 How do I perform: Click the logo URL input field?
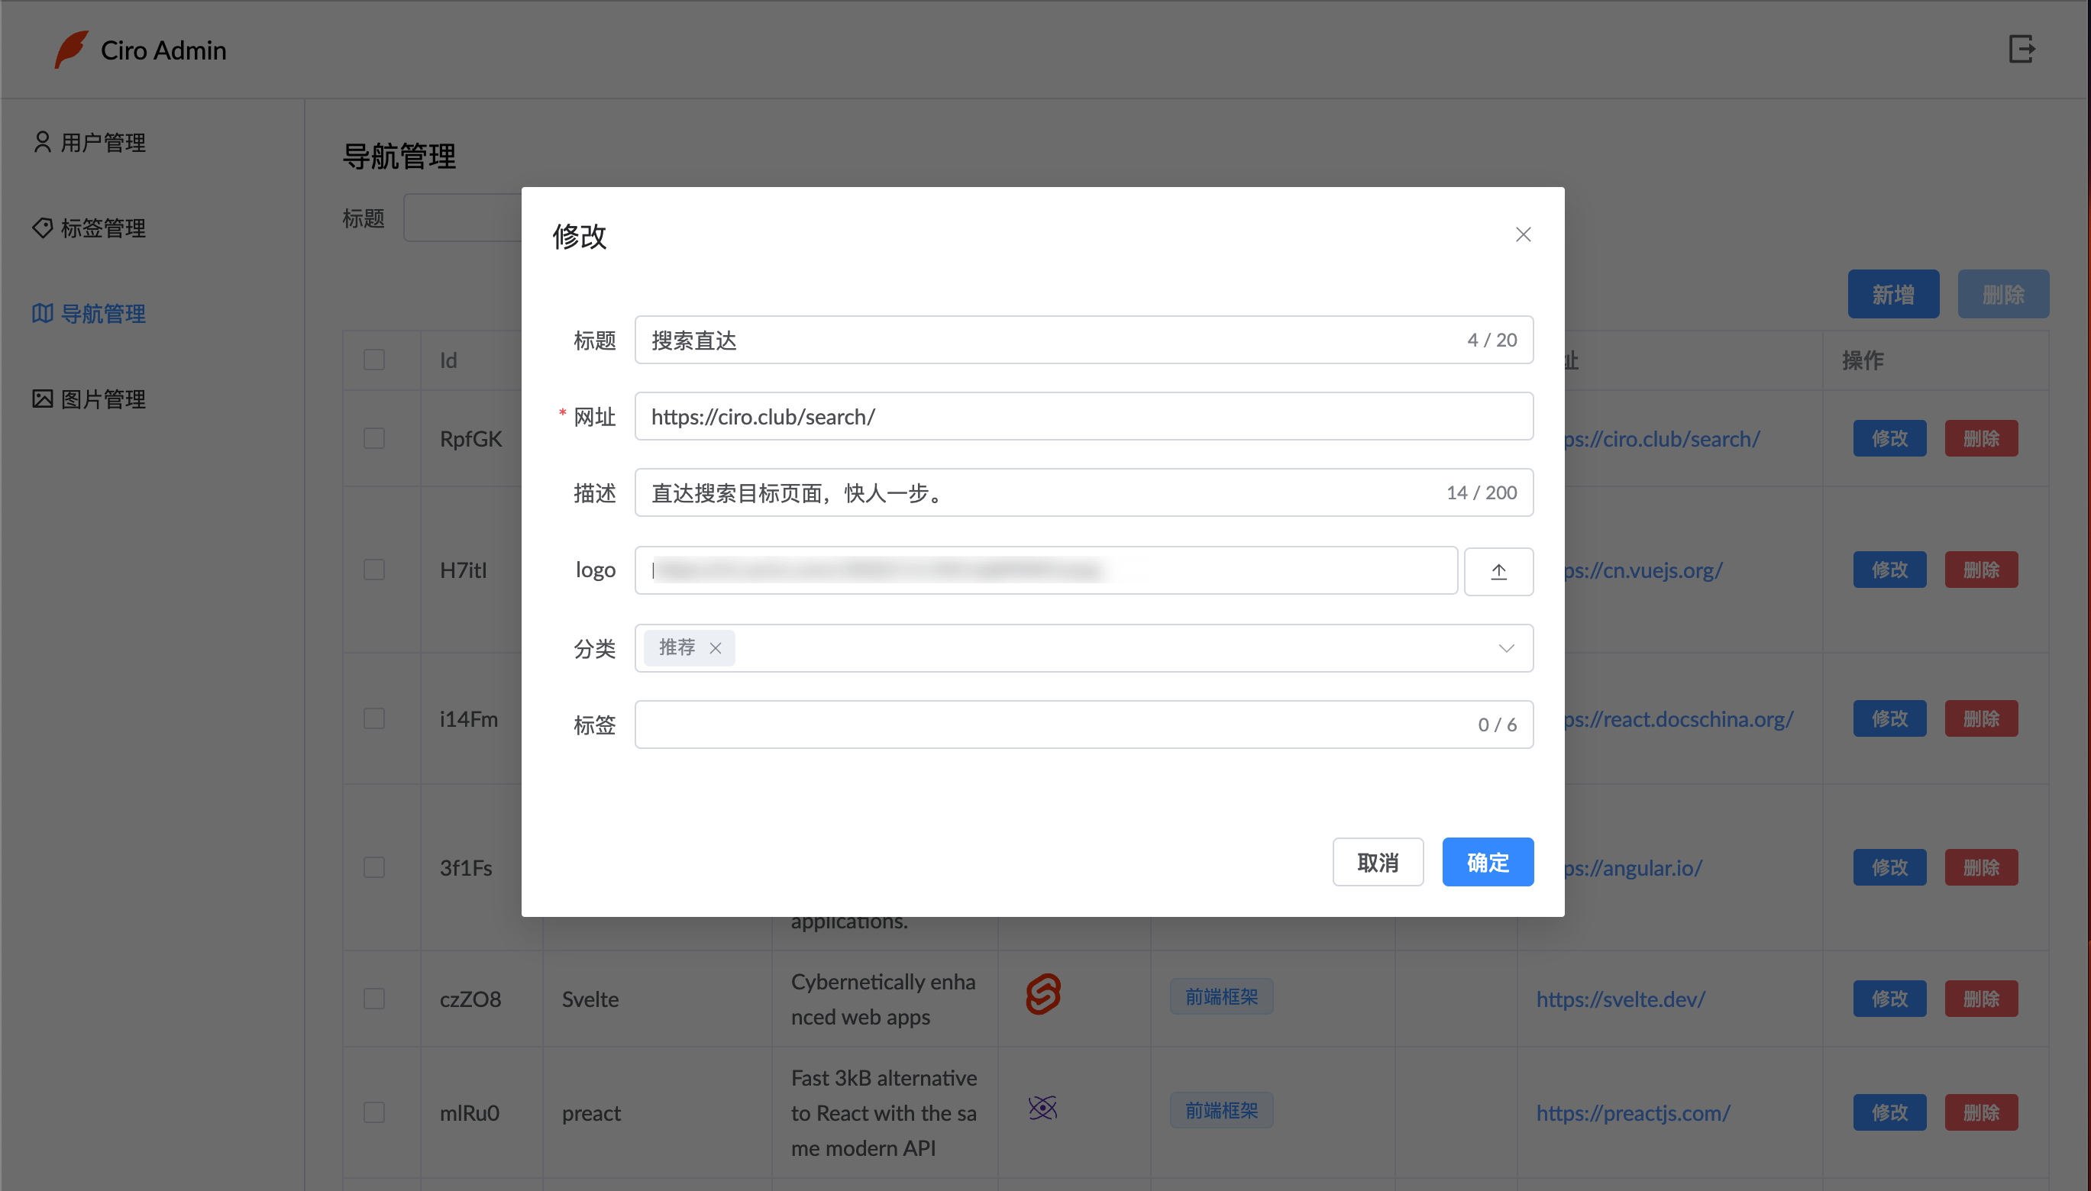pos(1046,570)
